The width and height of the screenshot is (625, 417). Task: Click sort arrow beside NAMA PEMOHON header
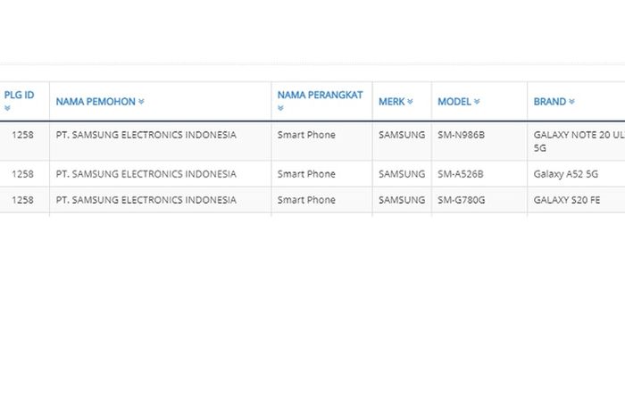pyautogui.click(x=141, y=102)
